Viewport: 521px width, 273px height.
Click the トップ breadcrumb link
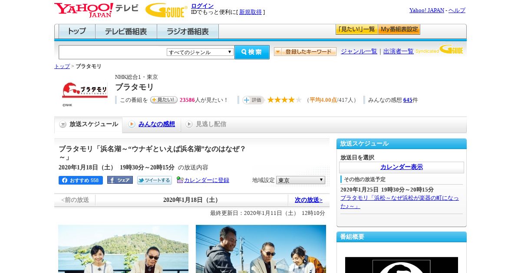pyautogui.click(x=62, y=66)
